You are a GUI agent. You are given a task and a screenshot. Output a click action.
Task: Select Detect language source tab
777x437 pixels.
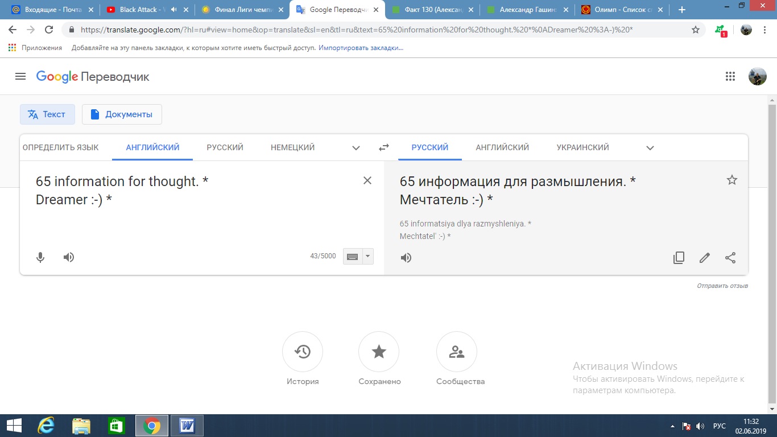click(60, 147)
